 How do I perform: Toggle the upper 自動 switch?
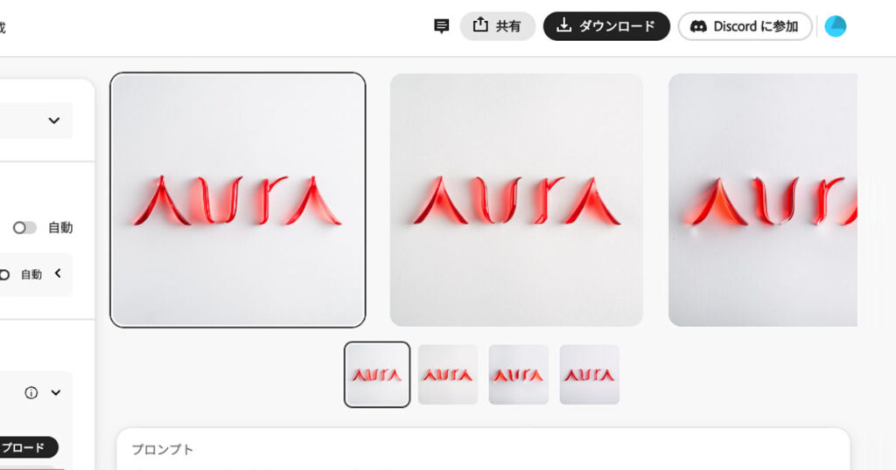[x=24, y=228]
